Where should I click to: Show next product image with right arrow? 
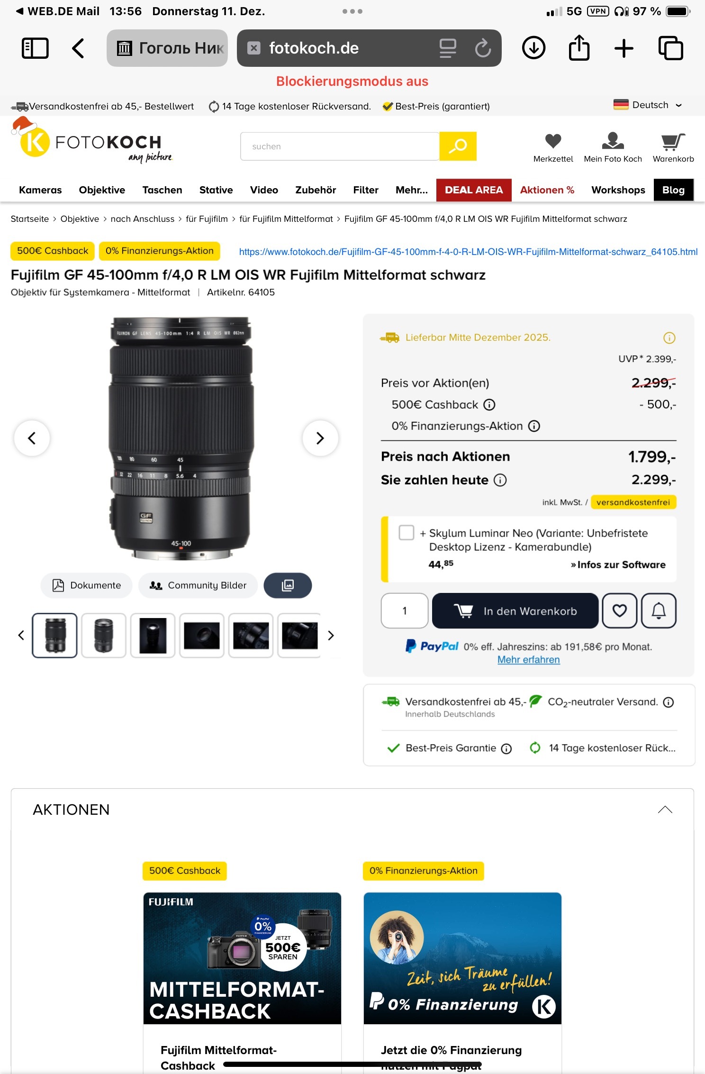click(320, 438)
